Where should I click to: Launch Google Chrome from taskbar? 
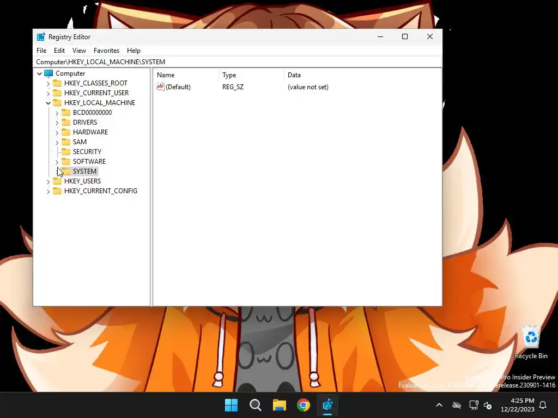(x=304, y=405)
